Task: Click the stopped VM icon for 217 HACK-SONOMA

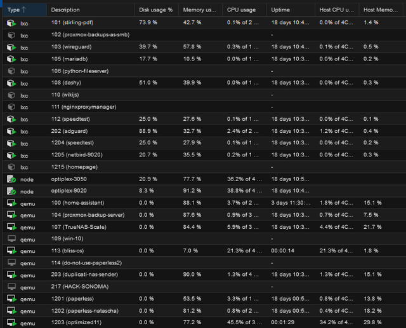Action: [x=11, y=287]
